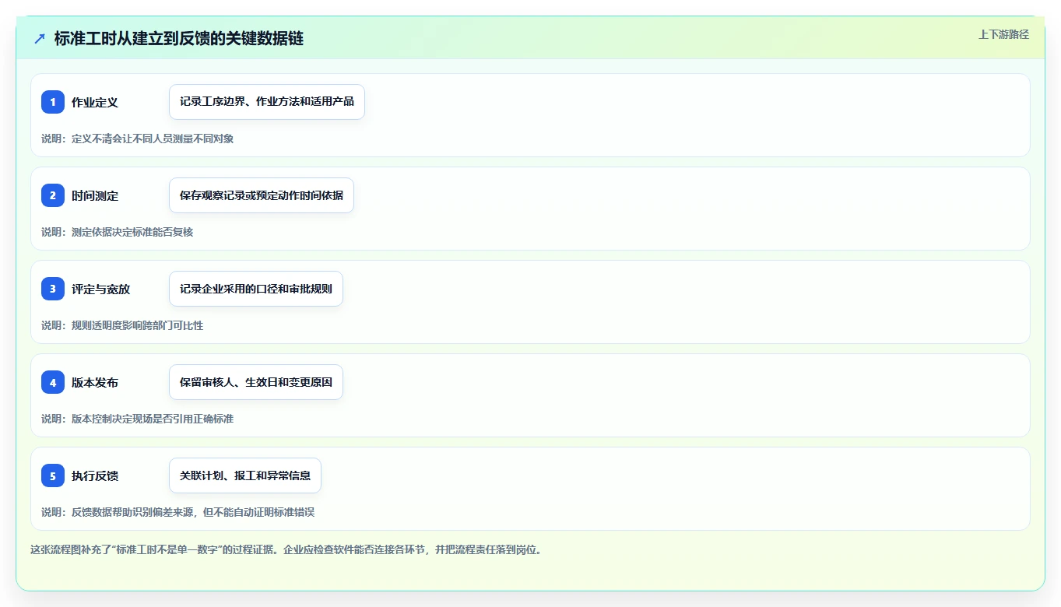Select the 记录企业采用的口径和审批规则 box
Viewport: 1061px width, 607px height.
coord(256,289)
